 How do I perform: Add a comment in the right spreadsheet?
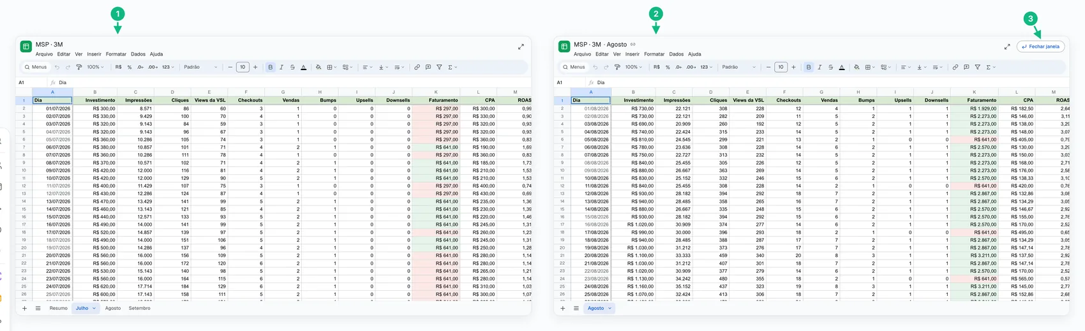click(x=966, y=67)
